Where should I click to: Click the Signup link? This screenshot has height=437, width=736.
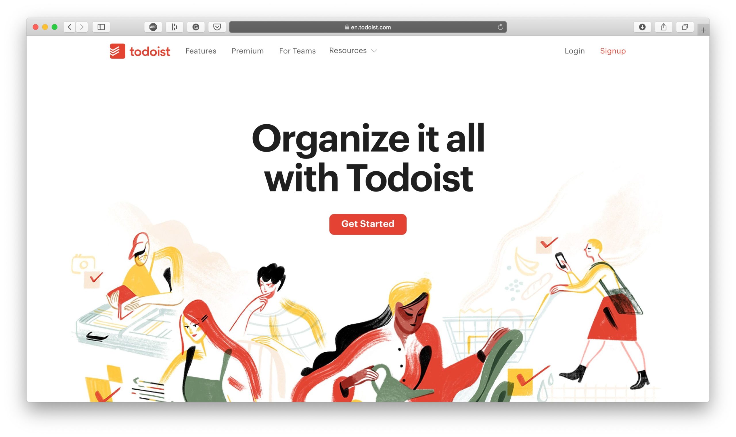[613, 51]
